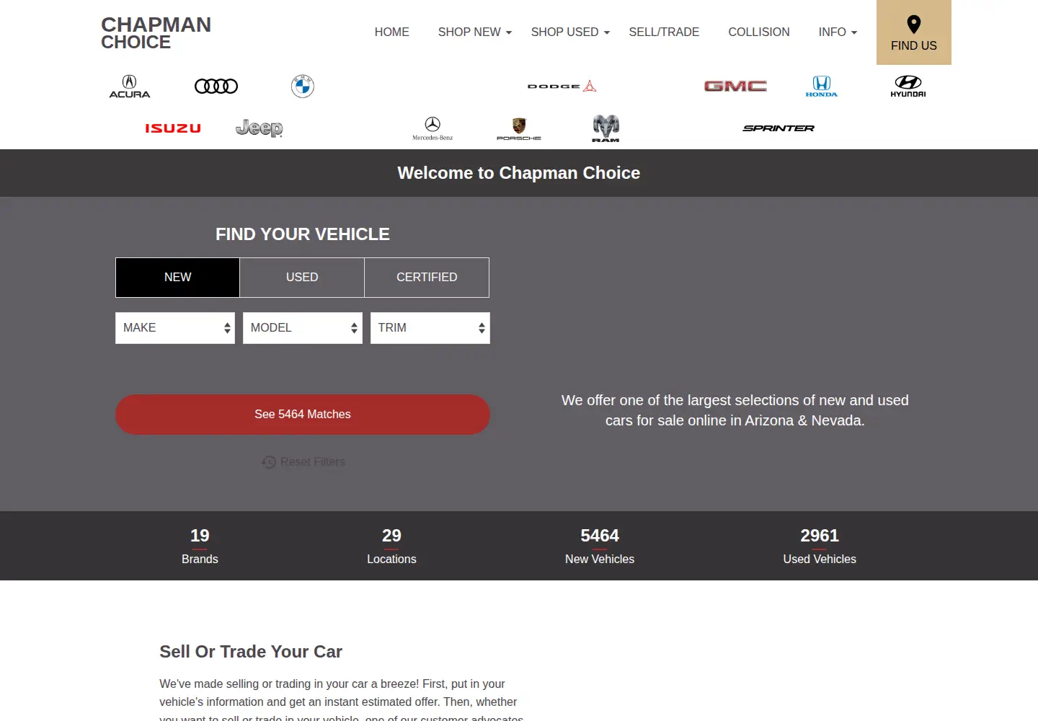Click the See 5464 Matches button
Viewport: 1038px width, 721px height.
point(303,415)
